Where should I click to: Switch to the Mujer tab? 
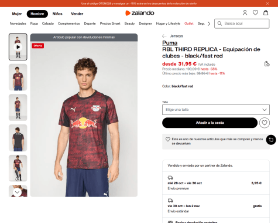pyautogui.click(x=17, y=14)
